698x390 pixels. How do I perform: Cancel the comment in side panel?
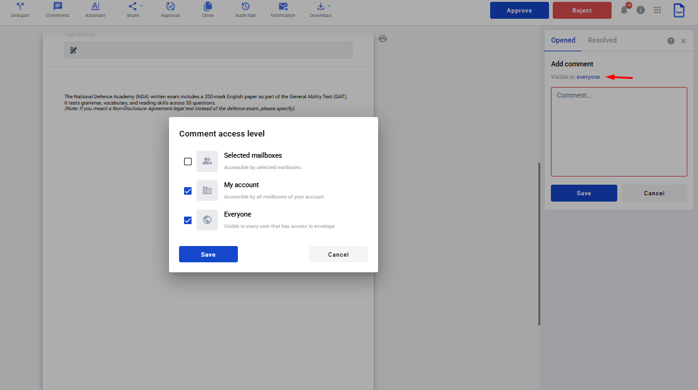pos(654,193)
